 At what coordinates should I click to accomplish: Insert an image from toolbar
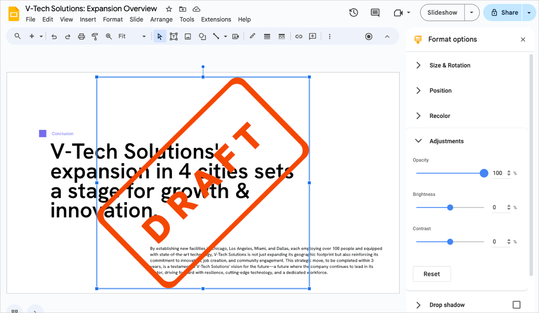tap(188, 36)
